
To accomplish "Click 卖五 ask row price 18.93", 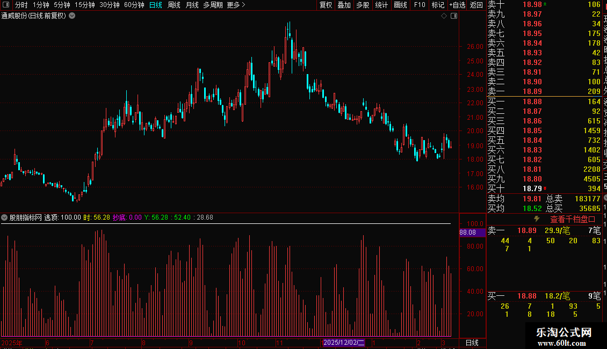I will click(x=532, y=53).
